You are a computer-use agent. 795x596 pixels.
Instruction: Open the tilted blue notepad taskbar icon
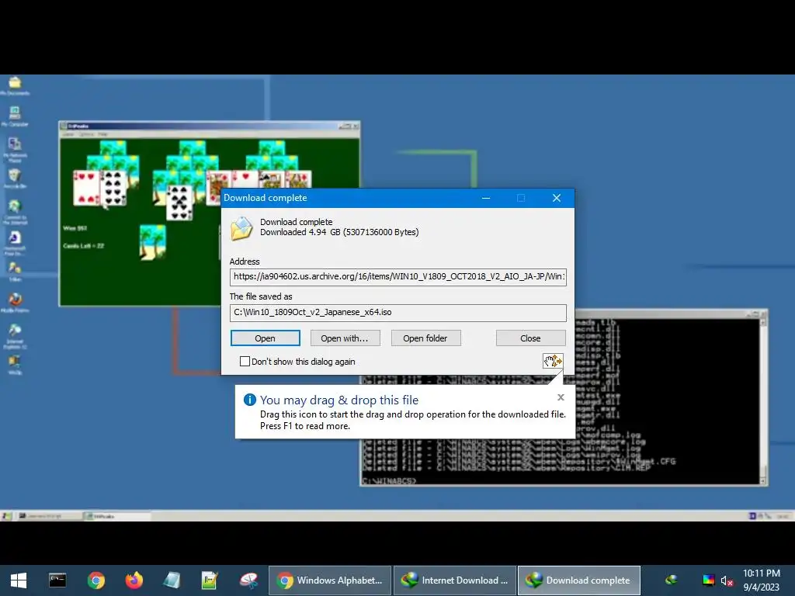tap(172, 580)
